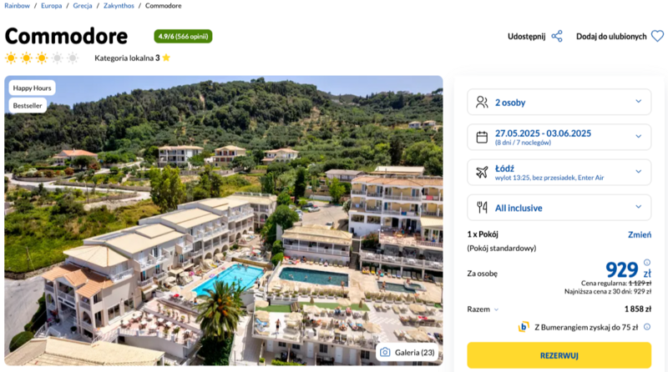Click the green 4.9/6 rating badge
The image size is (668, 372).
[183, 36]
